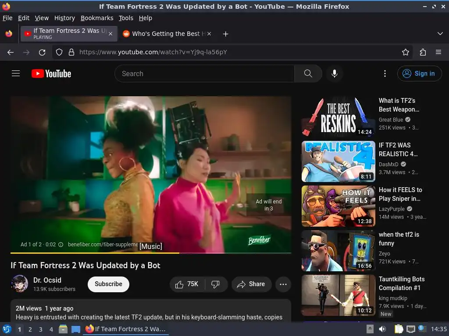
Task: Open How it FEELS Sniper thumbnail
Action: 338,206
